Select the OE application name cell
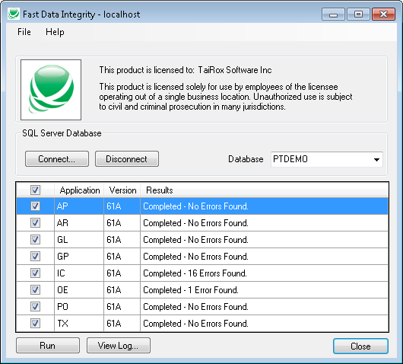Screen dimensions: 403x364 click(x=79, y=289)
